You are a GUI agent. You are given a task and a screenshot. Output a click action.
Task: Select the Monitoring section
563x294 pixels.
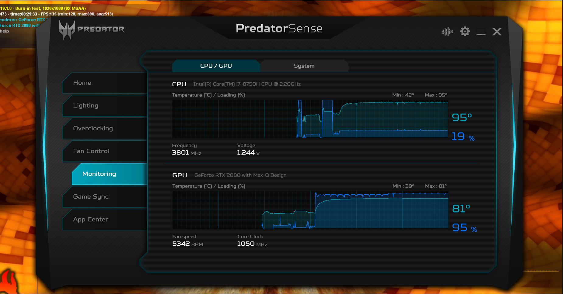tap(110, 174)
